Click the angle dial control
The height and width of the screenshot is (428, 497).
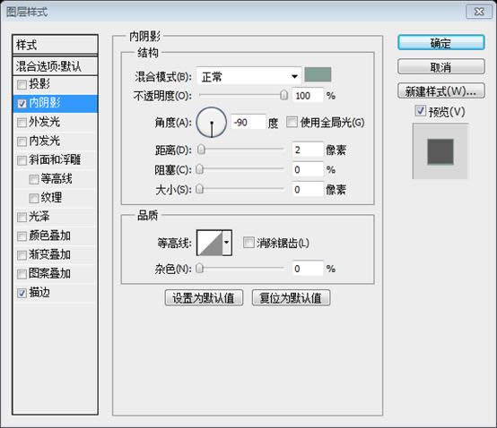212,122
